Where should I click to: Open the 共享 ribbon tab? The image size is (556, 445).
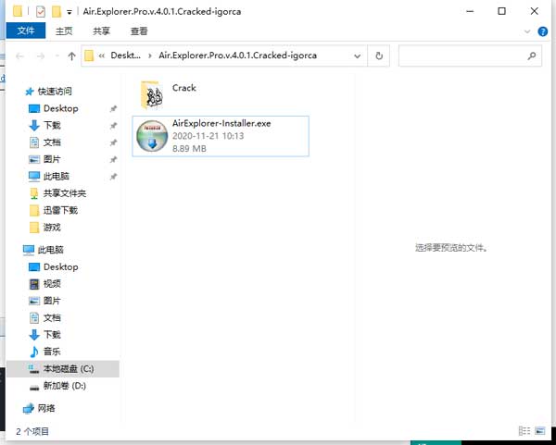101,31
